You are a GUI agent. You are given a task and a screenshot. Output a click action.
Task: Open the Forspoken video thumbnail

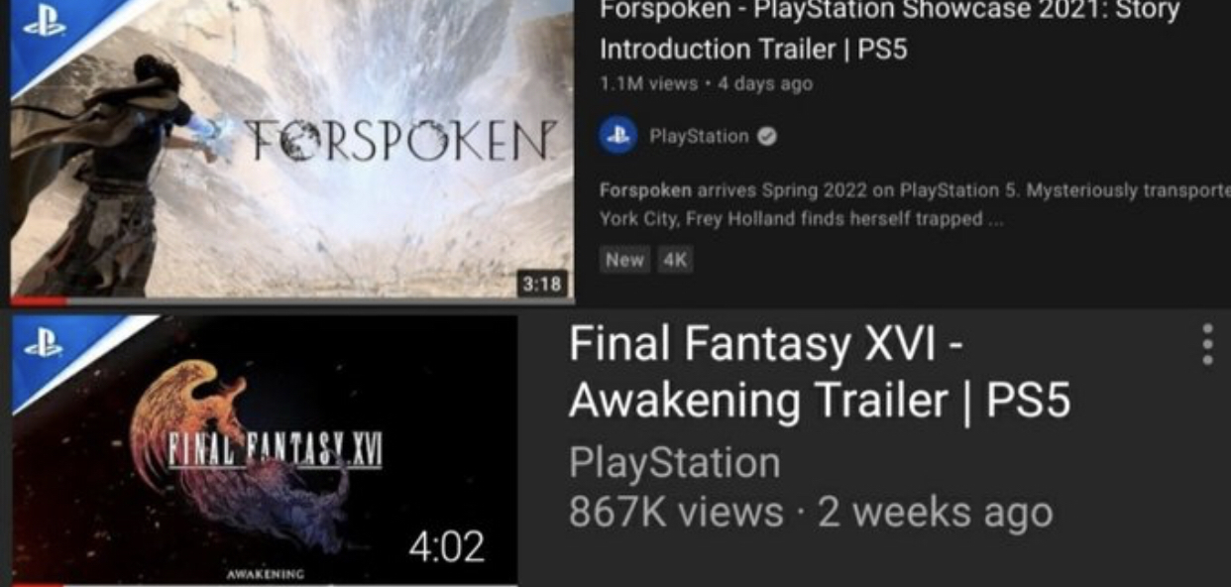292,149
